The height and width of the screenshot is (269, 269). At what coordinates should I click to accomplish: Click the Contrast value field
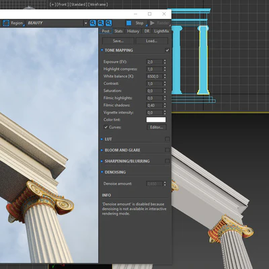tap(155, 83)
